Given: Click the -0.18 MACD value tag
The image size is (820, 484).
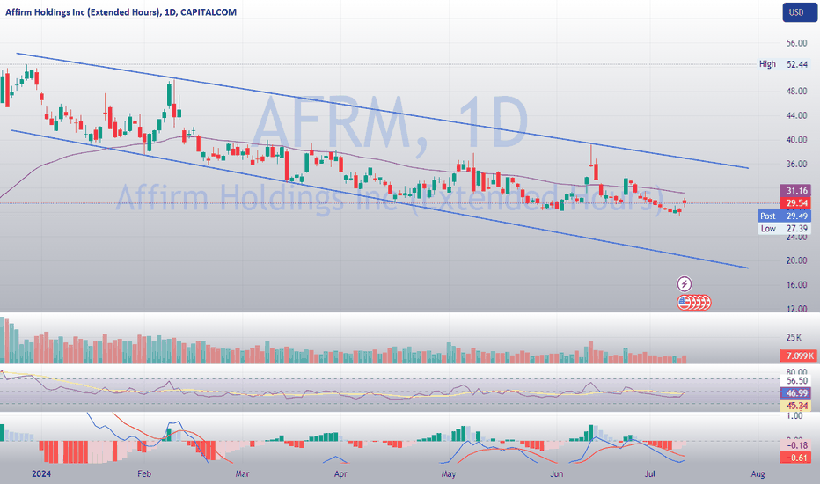Looking at the screenshot, I should coord(795,445).
